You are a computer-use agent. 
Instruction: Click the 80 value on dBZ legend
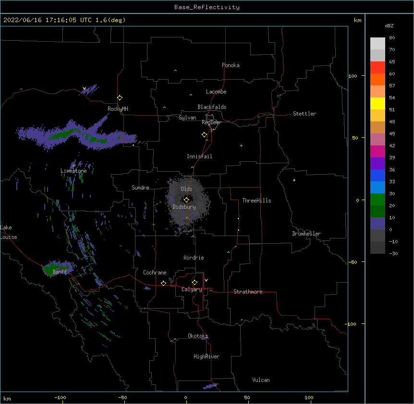pyautogui.click(x=392, y=38)
